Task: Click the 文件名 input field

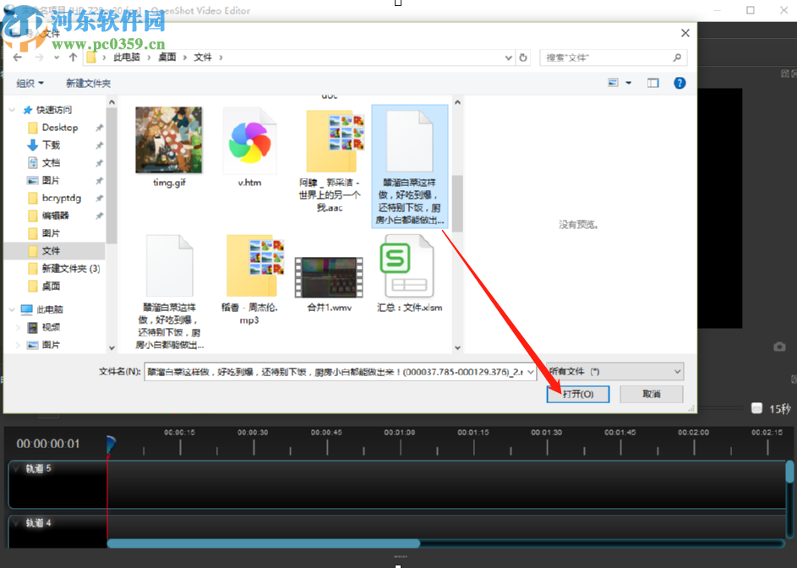Action: coord(335,372)
